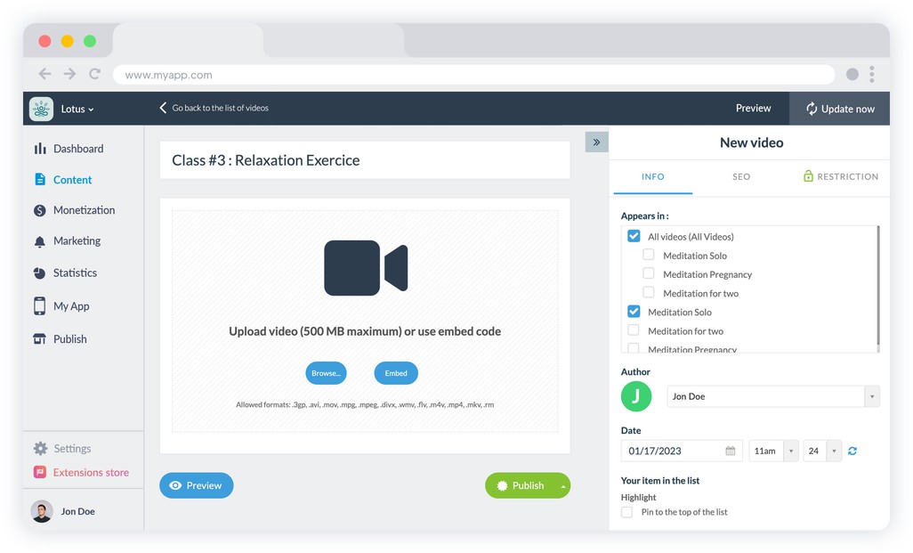The image size is (913, 553).
Task: Click the video title input field
Action: click(365, 161)
